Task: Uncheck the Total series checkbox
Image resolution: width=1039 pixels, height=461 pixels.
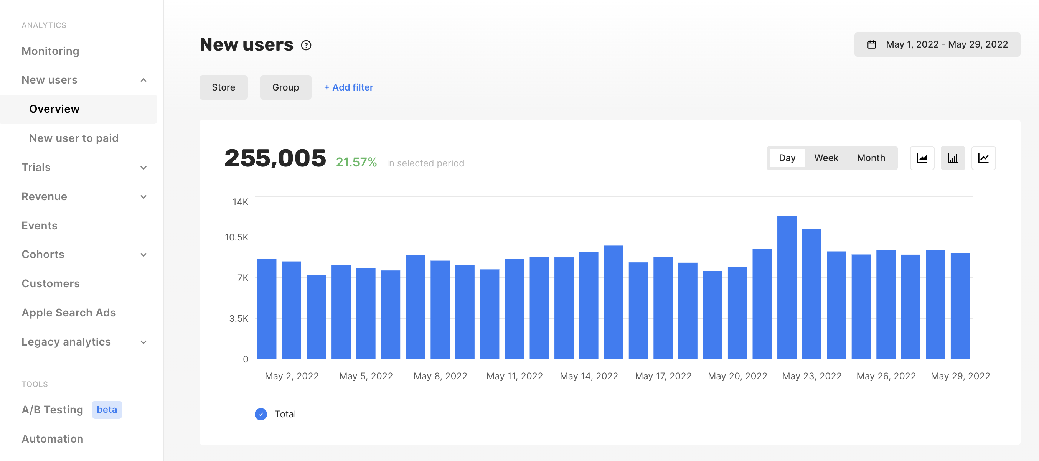Action: [x=261, y=414]
